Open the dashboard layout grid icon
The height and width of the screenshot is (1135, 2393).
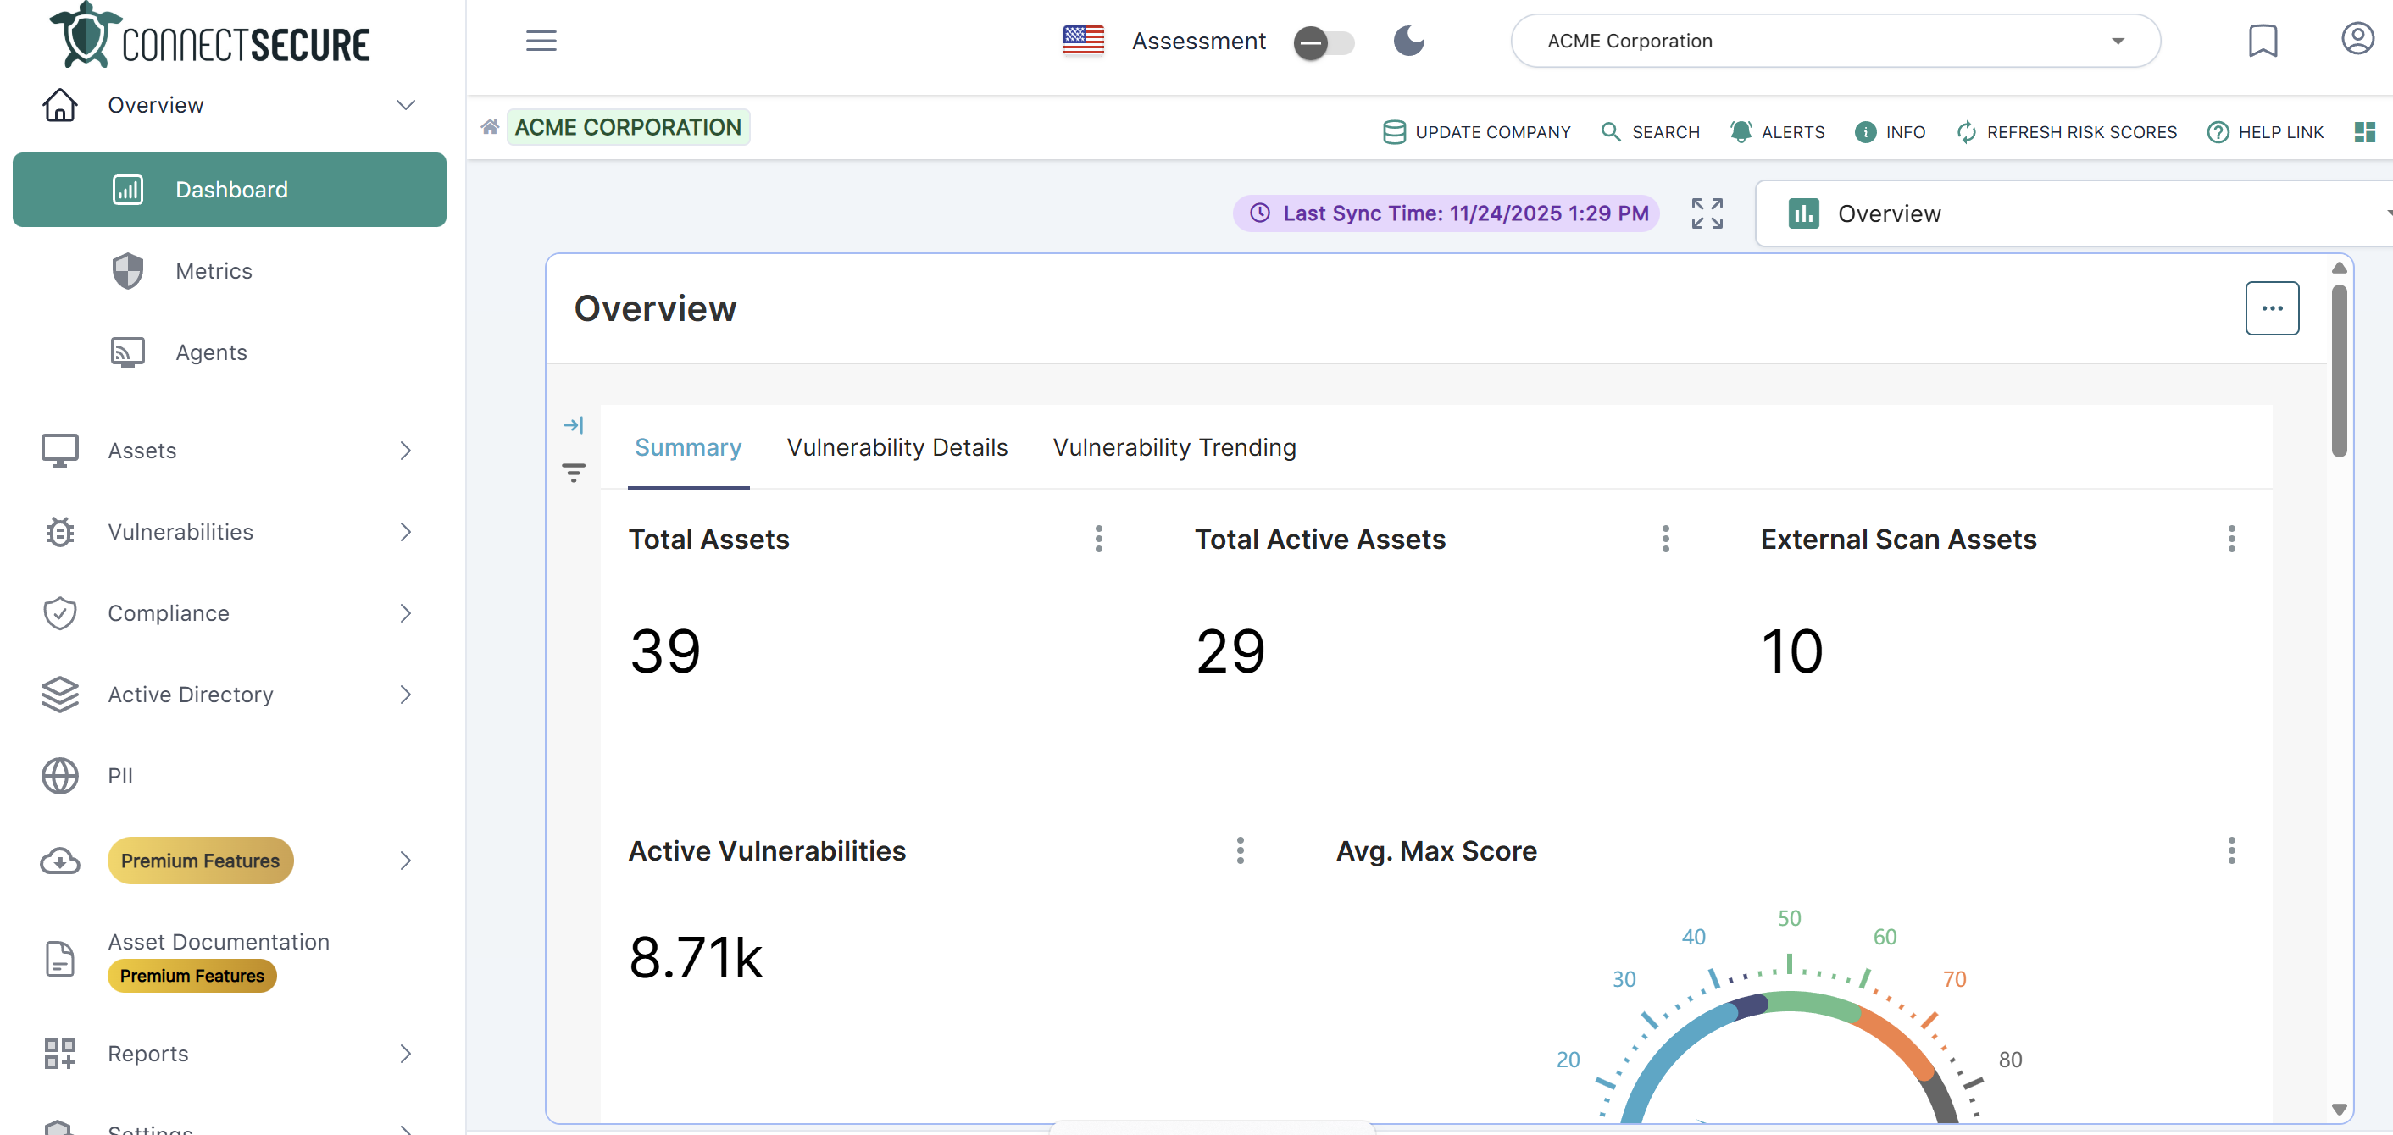pos(2364,132)
